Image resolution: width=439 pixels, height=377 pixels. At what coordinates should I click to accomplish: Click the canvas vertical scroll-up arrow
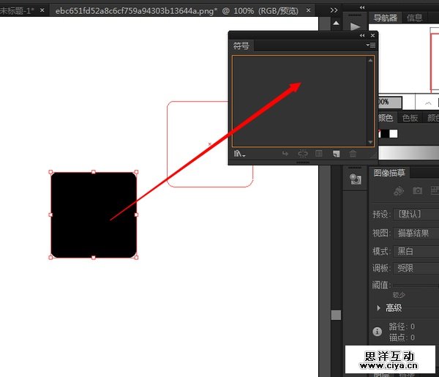[336, 23]
